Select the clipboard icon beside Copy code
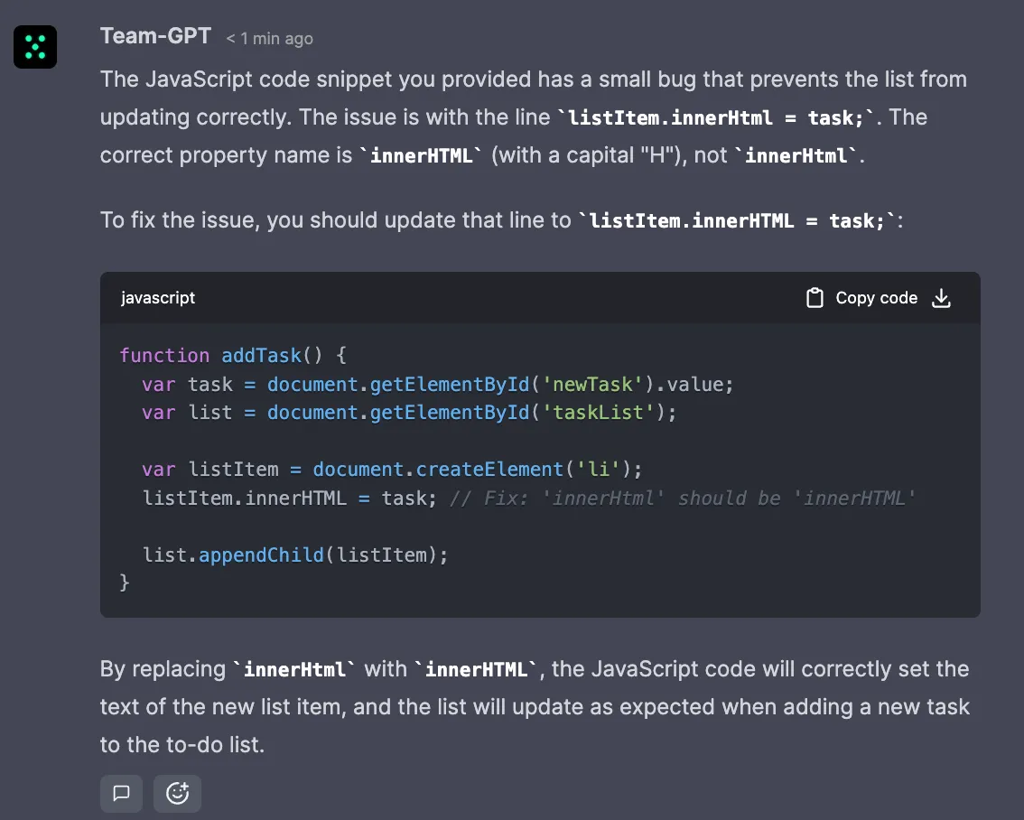Viewport: 1024px width, 820px height. coord(815,297)
